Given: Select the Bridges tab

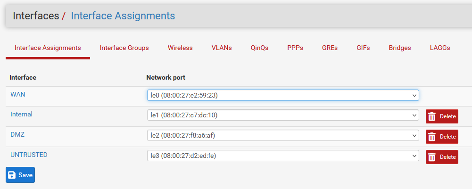Looking at the screenshot, I should pyautogui.click(x=400, y=48).
